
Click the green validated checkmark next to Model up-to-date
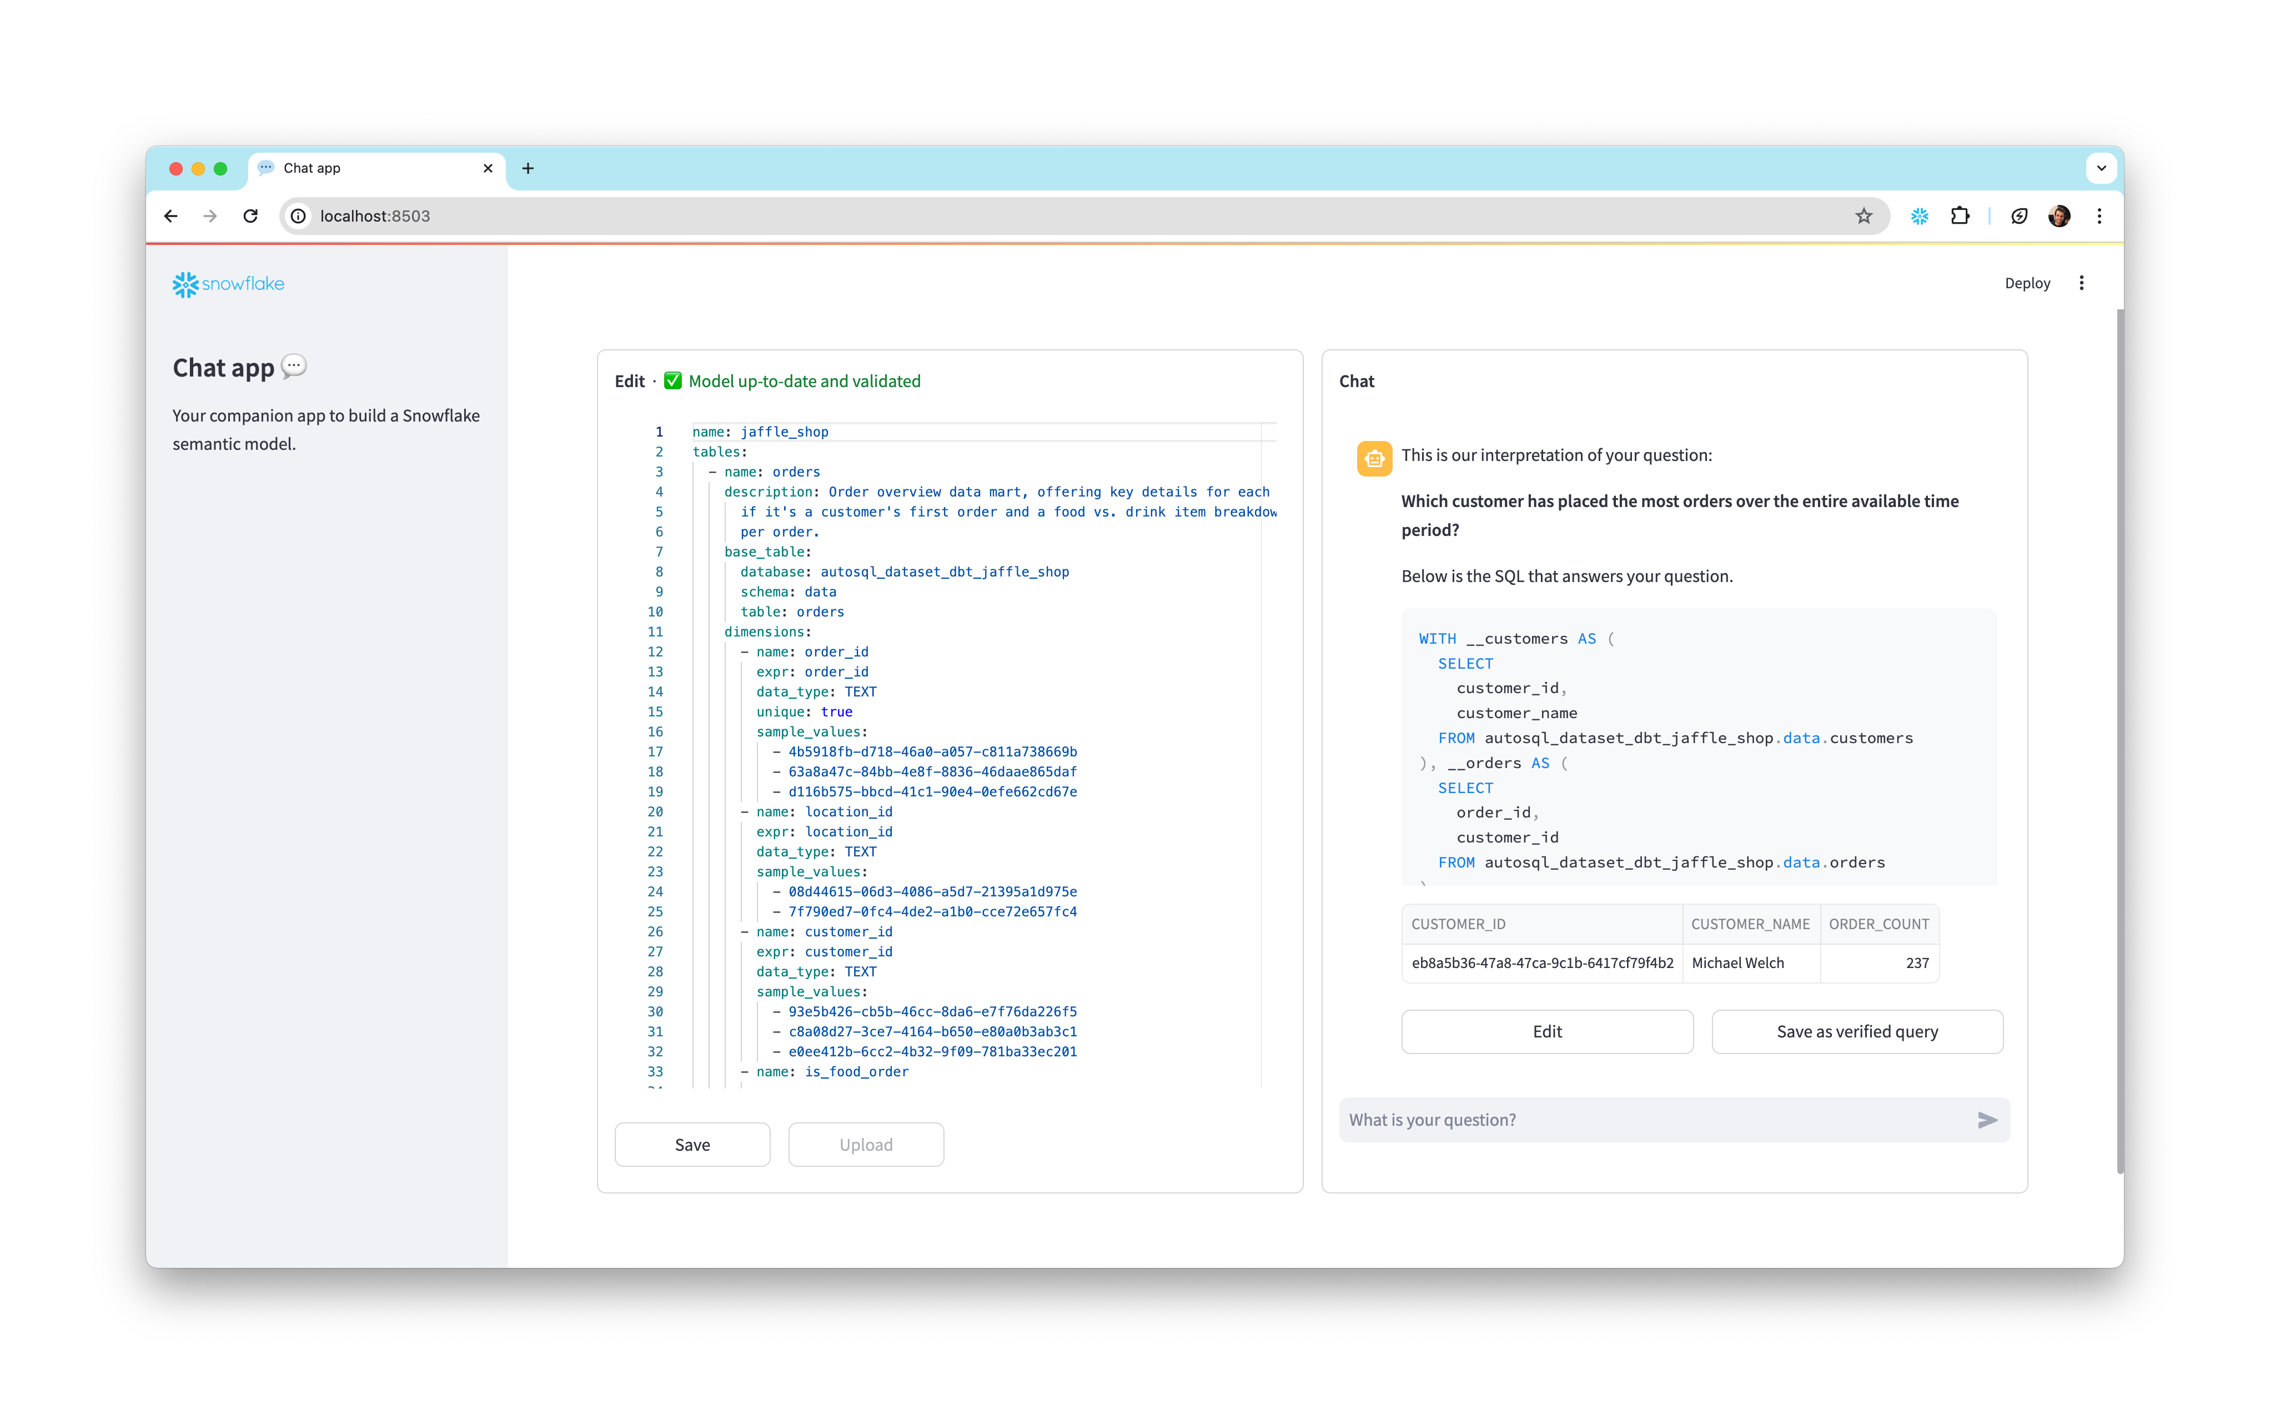[x=673, y=380]
